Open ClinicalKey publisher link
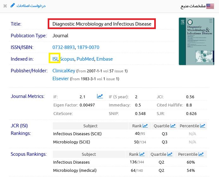This screenshot has height=181, width=219. pos(64,71)
